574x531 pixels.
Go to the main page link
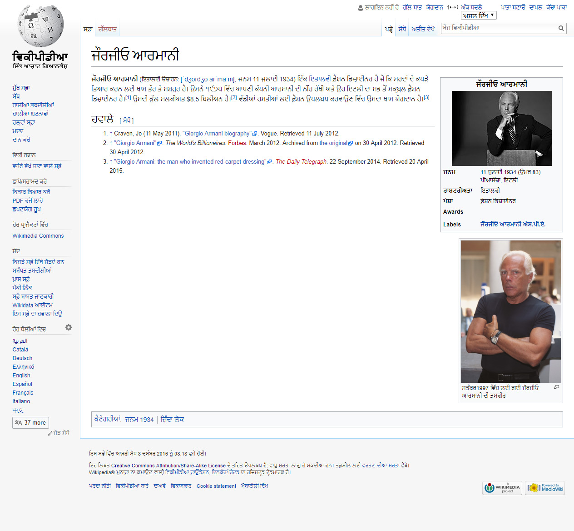[x=21, y=88]
